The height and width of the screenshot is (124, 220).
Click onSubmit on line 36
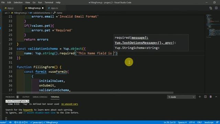(46, 85)
